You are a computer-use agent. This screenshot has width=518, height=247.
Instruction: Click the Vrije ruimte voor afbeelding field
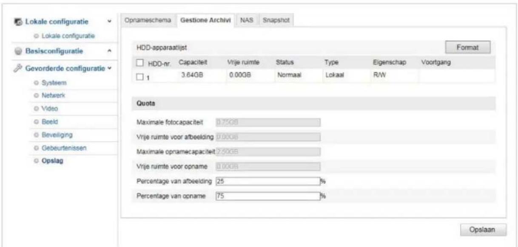[x=268, y=137]
